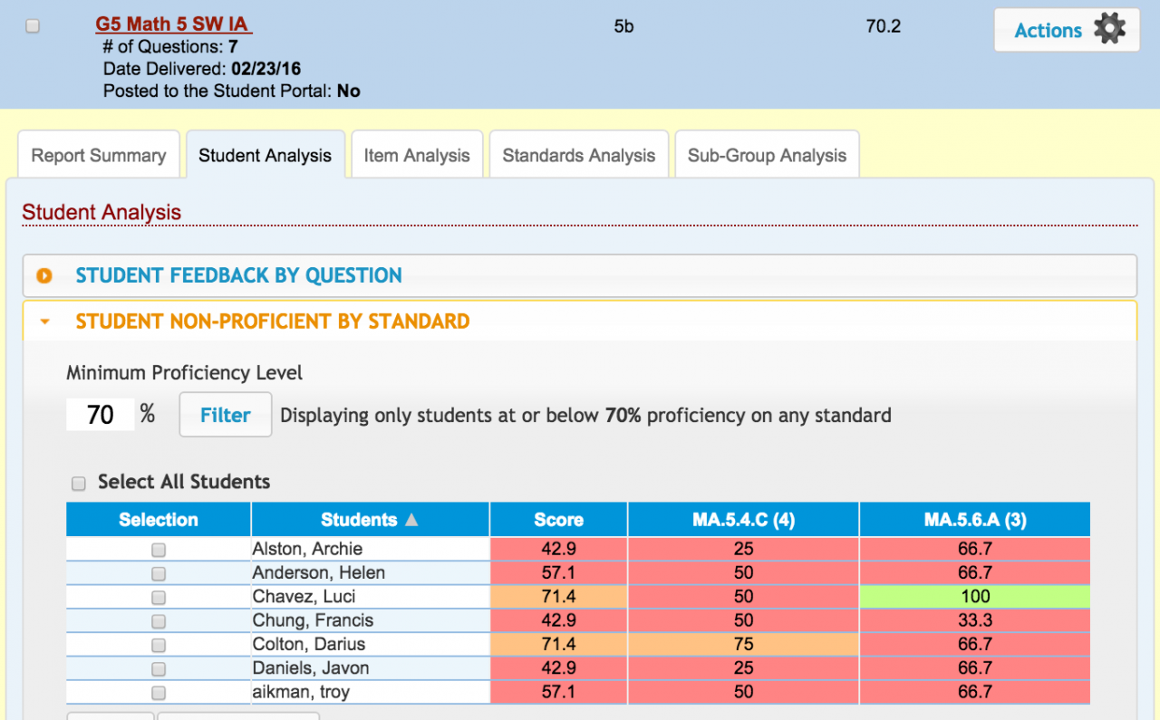Switch to the Standards Analysis tab
Image resolution: width=1160 pixels, height=720 pixels.
tap(579, 155)
